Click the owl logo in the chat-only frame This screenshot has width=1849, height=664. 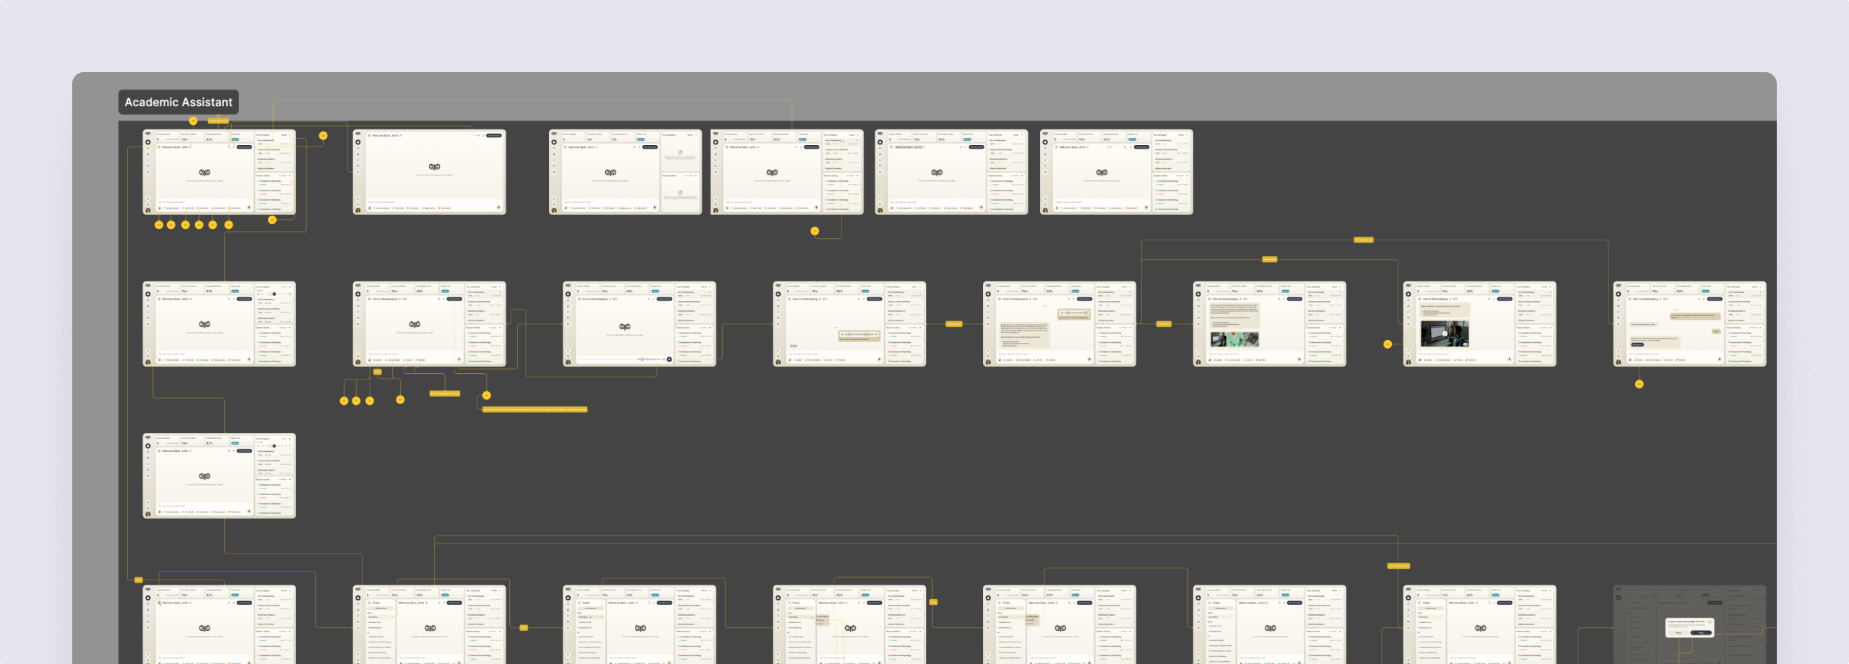(434, 167)
